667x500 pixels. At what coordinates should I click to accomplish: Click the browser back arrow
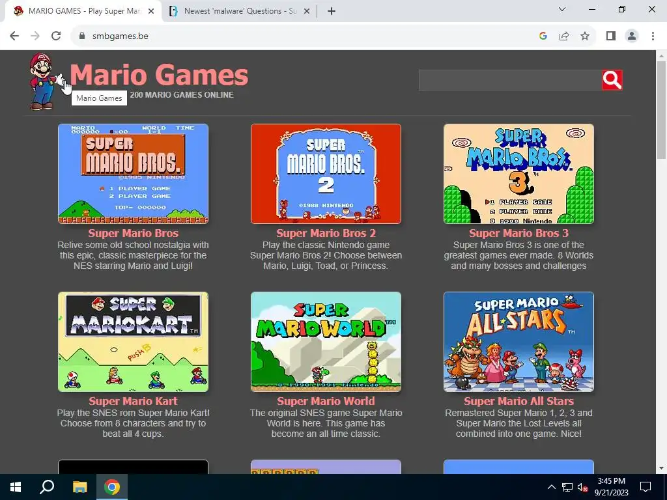[x=14, y=36]
